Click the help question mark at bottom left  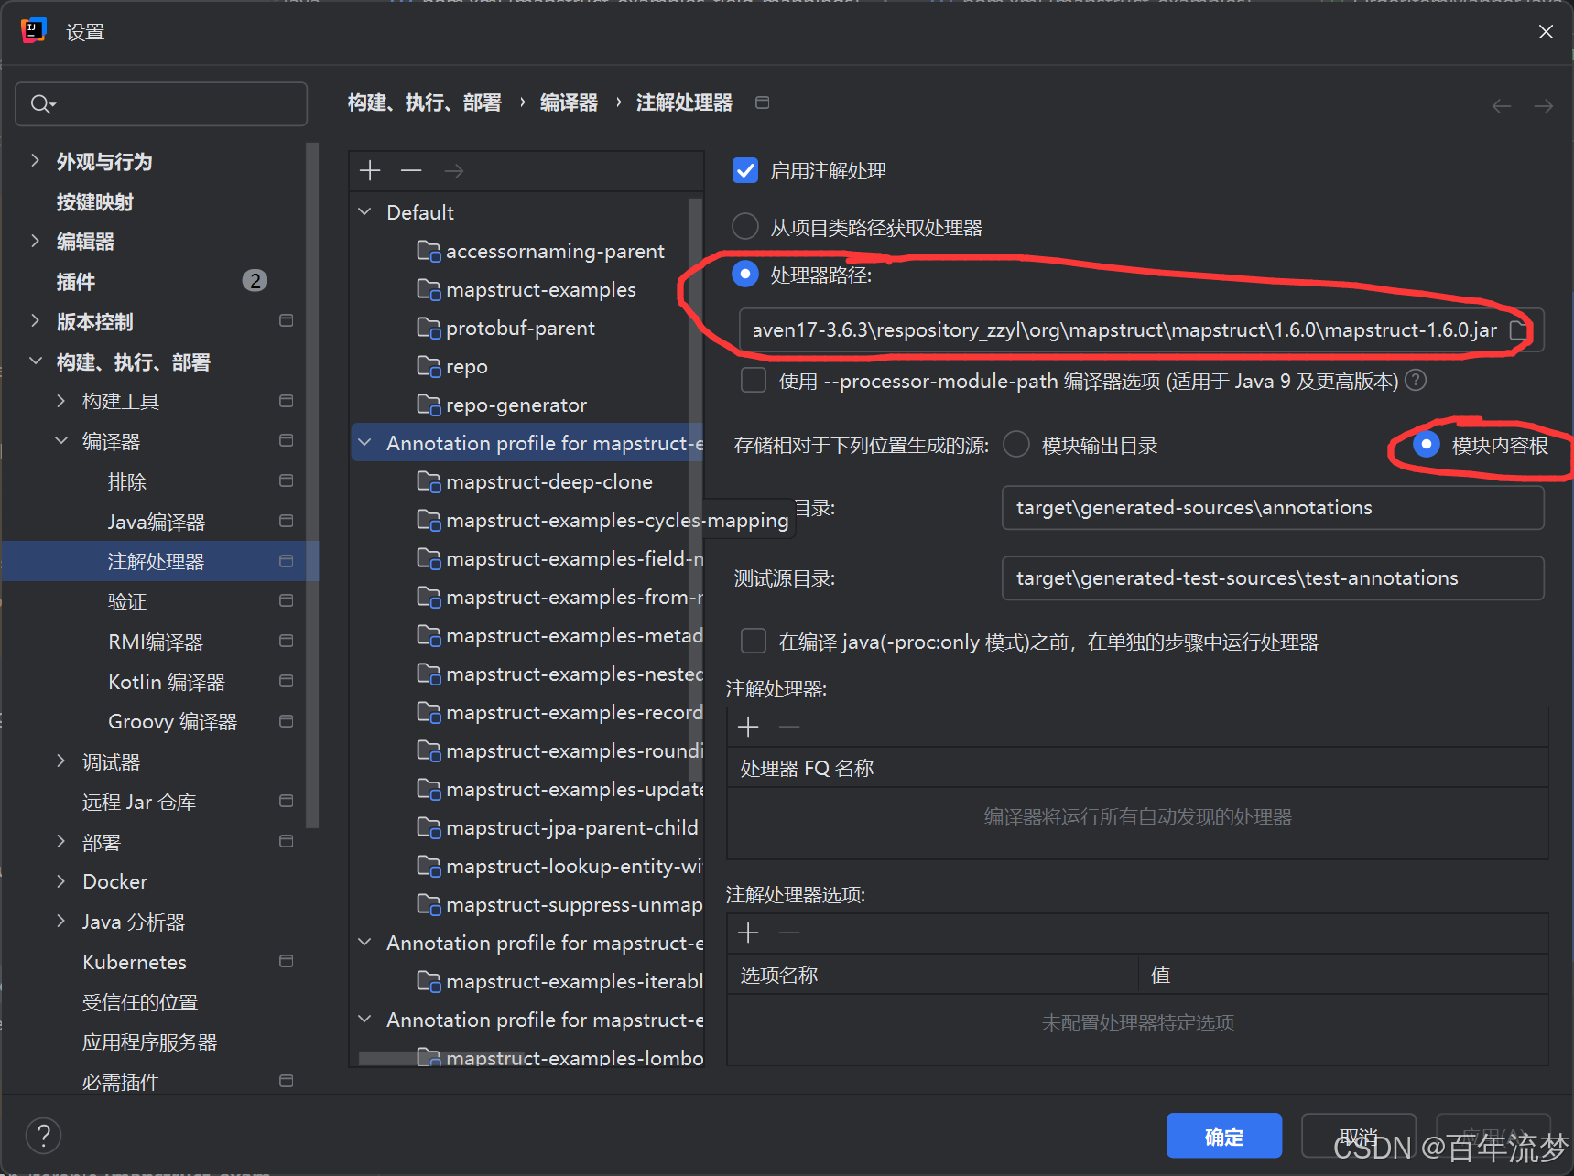pos(43,1135)
